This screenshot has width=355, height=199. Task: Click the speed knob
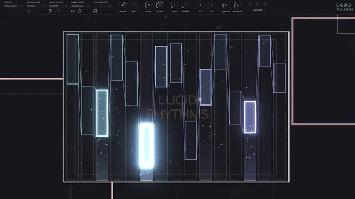pyautogui.click(x=174, y=5)
